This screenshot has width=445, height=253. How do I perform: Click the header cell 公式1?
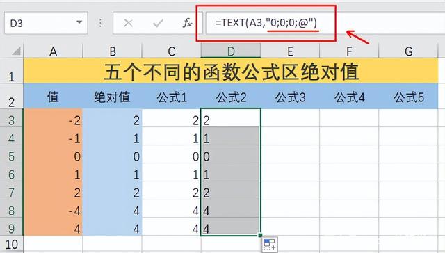172,96
